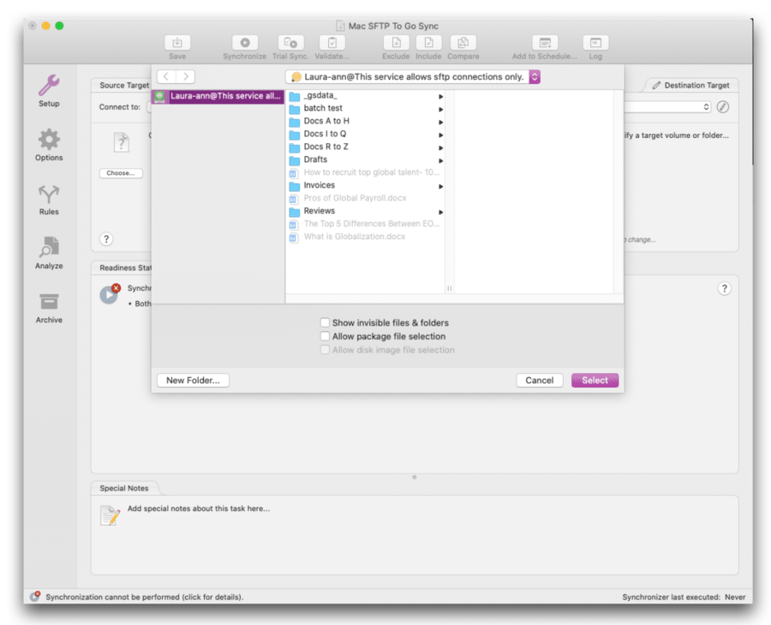Cancel the file browser dialog
The height and width of the screenshot is (625, 771).
click(x=540, y=380)
